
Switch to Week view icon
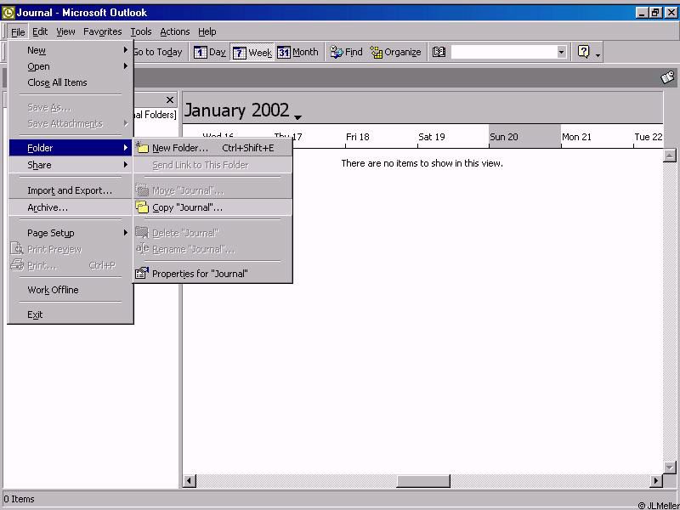point(240,53)
